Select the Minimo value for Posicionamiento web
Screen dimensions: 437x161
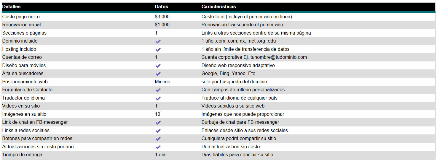pos(162,82)
